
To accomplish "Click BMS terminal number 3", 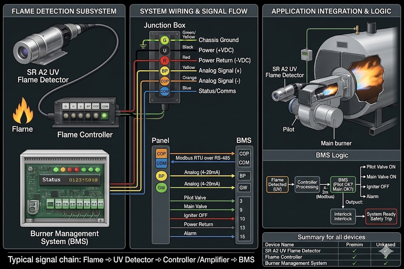I will click(x=241, y=201).
